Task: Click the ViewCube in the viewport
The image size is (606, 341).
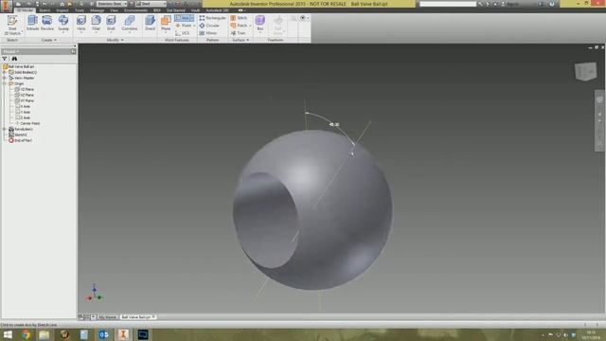Action: coord(585,72)
